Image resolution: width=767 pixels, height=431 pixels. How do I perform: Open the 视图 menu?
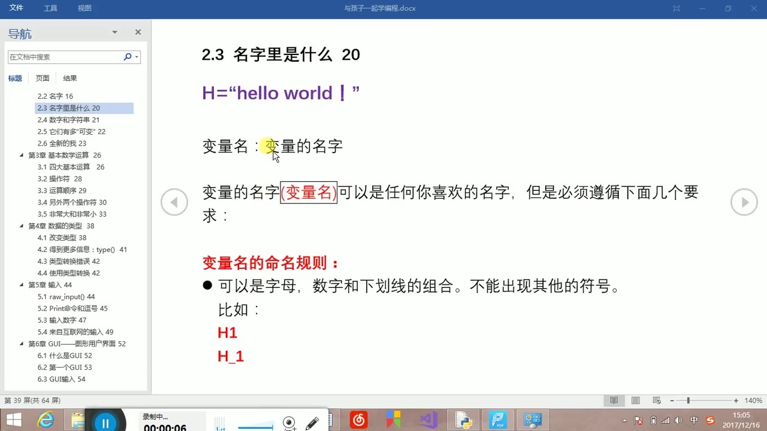point(84,8)
